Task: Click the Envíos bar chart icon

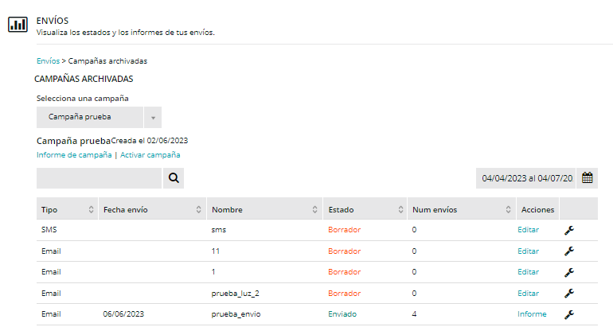Action: (x=18, y=24)
